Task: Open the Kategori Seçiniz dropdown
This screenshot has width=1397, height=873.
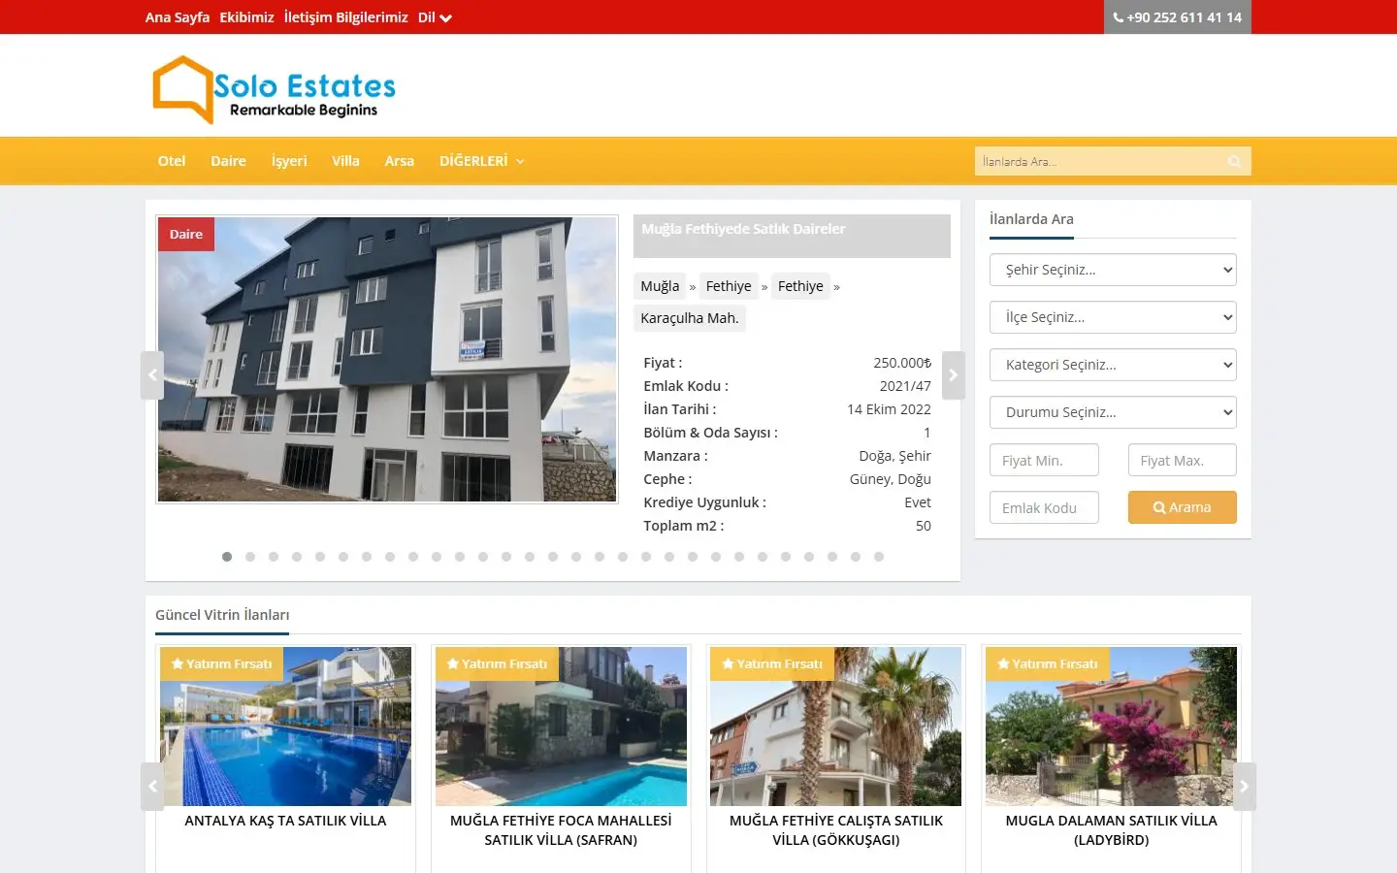Action: pos(1113,365)
